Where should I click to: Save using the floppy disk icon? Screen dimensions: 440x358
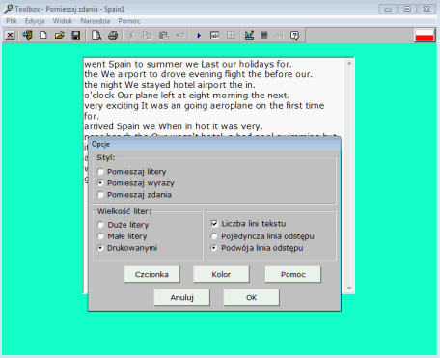click(x=76, y=35)
